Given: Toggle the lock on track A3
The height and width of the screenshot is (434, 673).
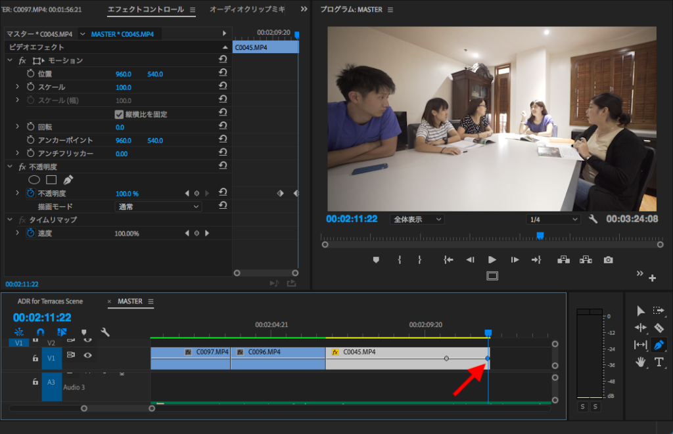Looking at the screenshot, I should pos(35,381).
